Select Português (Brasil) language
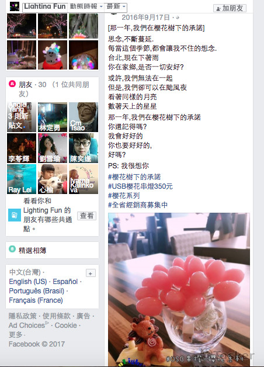 click(x=36, y=290)
